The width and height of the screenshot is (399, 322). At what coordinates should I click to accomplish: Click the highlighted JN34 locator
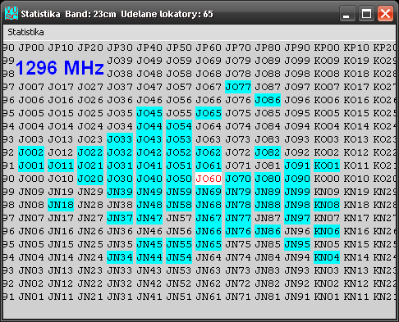pyautogui.click(x=120, y=257)
